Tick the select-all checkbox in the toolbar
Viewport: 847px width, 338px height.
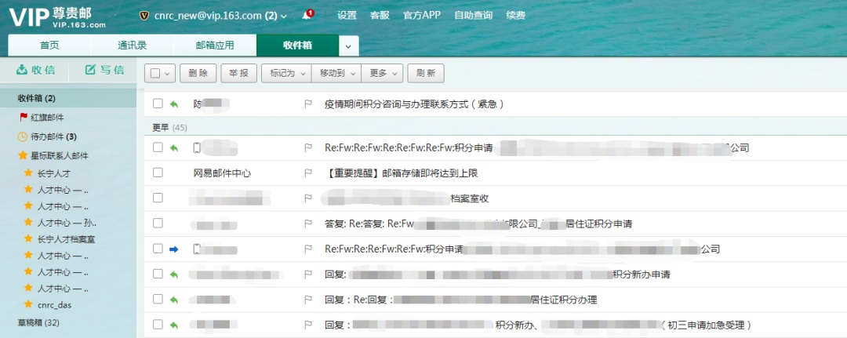155,74
